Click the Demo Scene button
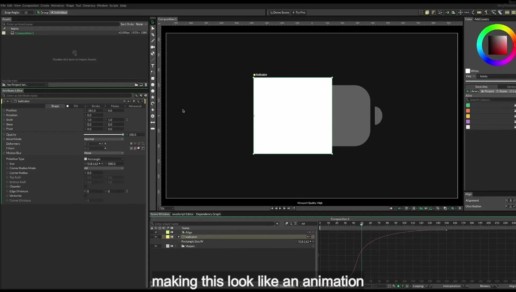The image size is (516, 292). click(279, 12)
